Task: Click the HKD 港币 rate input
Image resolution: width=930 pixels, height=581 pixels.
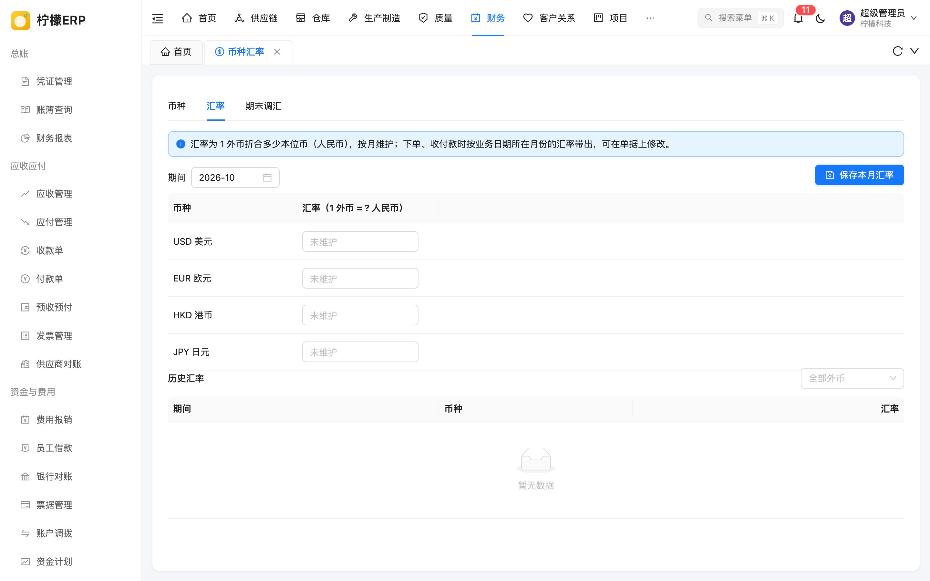Action: [360, 315]
